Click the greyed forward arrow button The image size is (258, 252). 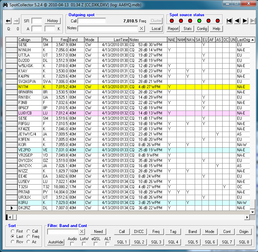pos(16,21)
